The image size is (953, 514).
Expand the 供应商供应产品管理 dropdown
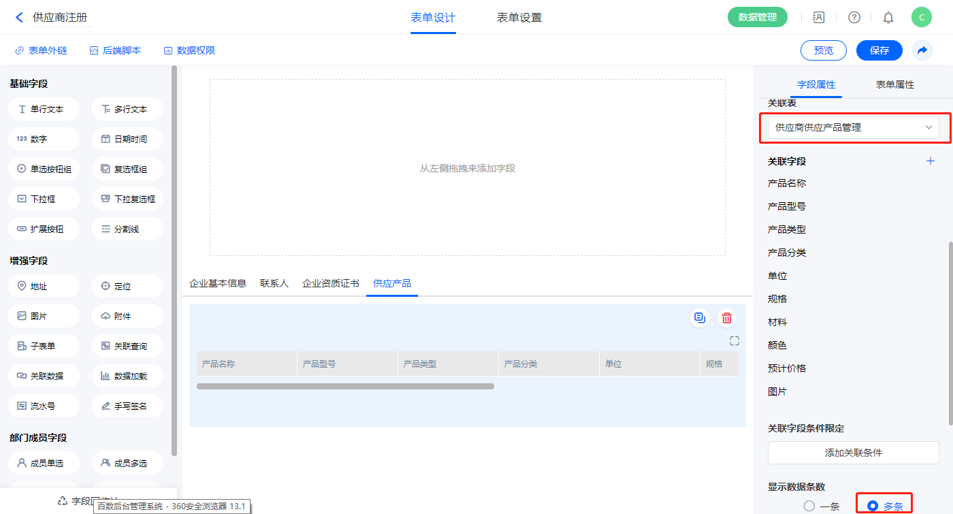pyautogui.click(x=853, y=127)
